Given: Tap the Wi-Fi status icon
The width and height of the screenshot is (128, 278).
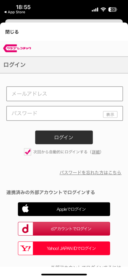Looking at the screenshot, I should point(103,10).
